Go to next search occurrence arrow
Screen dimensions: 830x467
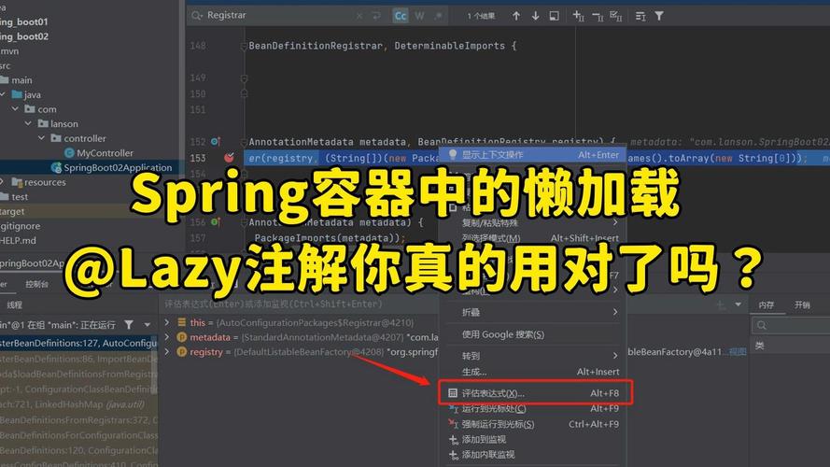click(535, 16)
